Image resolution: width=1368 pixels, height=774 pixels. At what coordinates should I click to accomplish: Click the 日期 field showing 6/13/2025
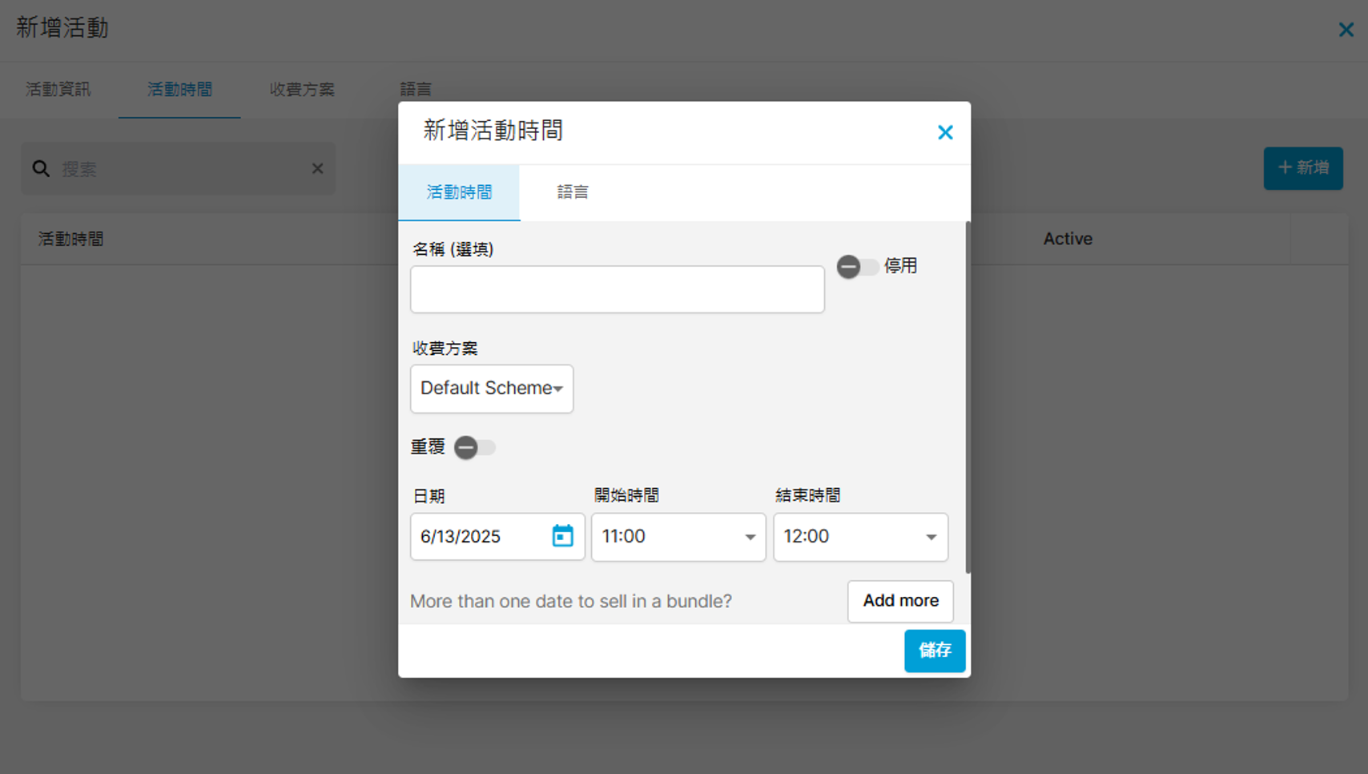[481, 537]
